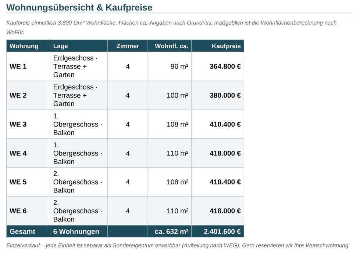The width and height of the screenshot is (353, 253).
Task: Select the Wohnung column header
Action: 28,46
